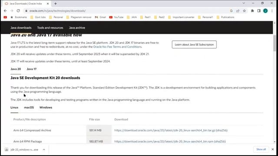Open Past2 bookmark folder

coord(159,17)
